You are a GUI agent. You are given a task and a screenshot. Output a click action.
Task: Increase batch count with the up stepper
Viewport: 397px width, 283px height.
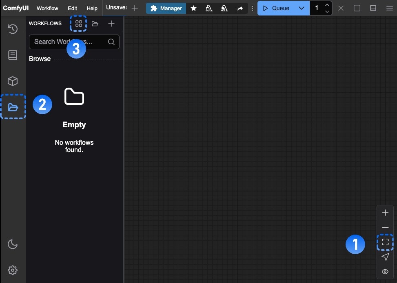point(327,5)
